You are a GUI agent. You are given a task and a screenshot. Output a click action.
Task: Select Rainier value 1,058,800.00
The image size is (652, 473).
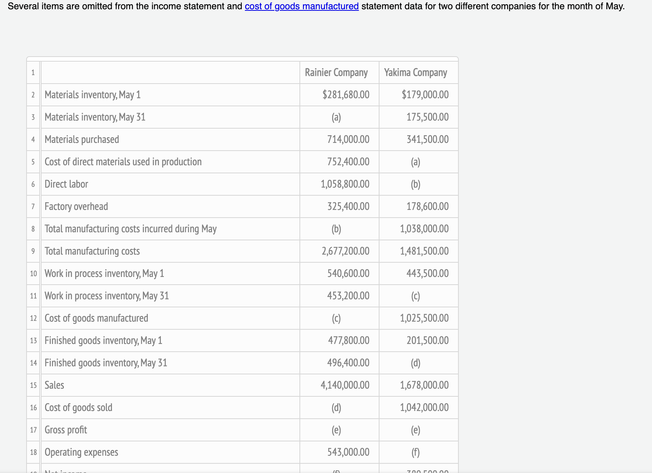[345, 184]
